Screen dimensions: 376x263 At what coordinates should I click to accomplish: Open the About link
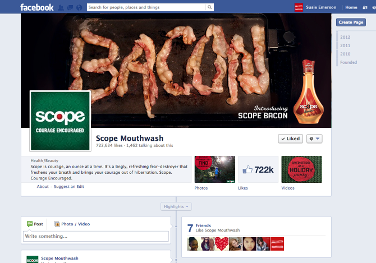click(x=43, y=187)
